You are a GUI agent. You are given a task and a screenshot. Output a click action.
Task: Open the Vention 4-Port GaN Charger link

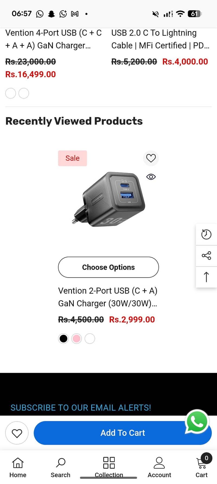point(53,39)
